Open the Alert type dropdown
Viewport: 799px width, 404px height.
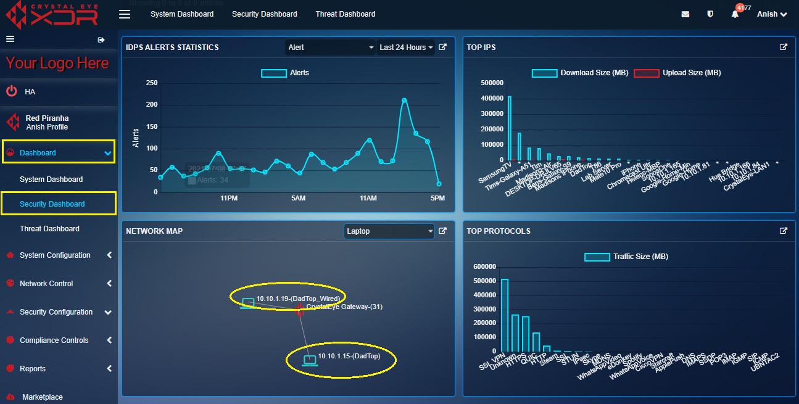pos(331,47)
